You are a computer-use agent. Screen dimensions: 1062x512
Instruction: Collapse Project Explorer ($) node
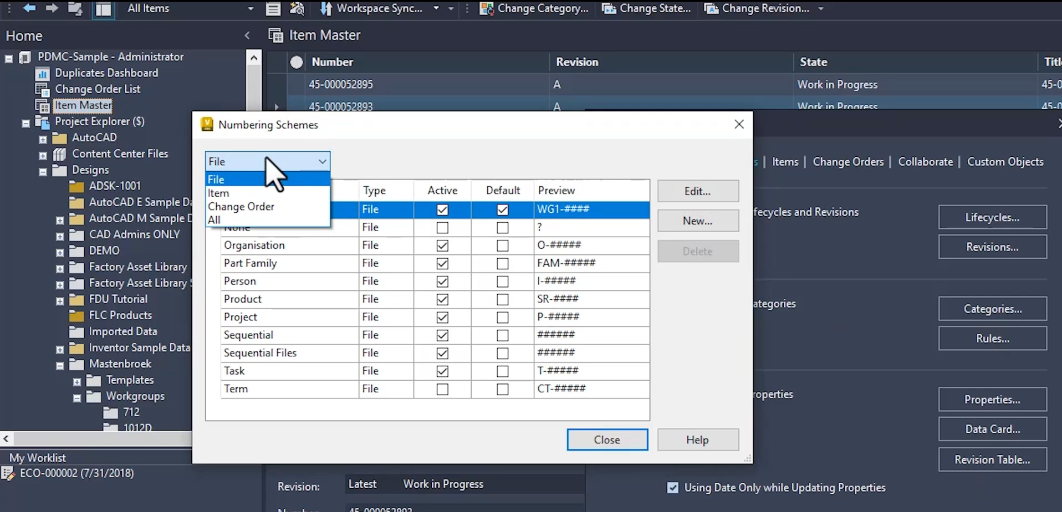coord(25,122)
